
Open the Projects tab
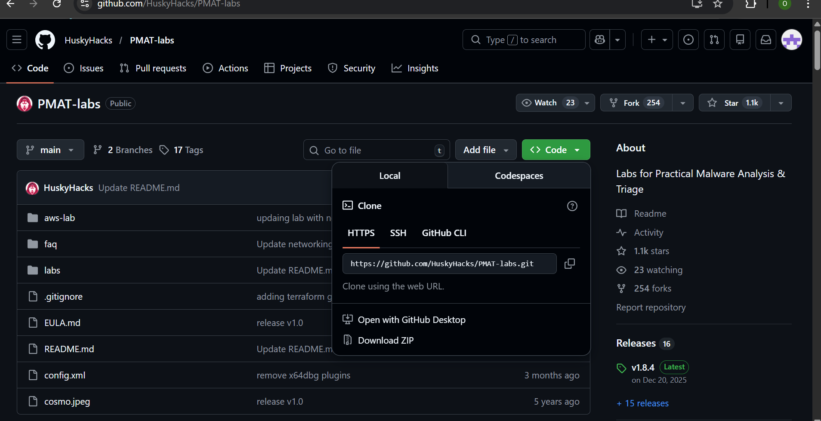tap(288, 68)
